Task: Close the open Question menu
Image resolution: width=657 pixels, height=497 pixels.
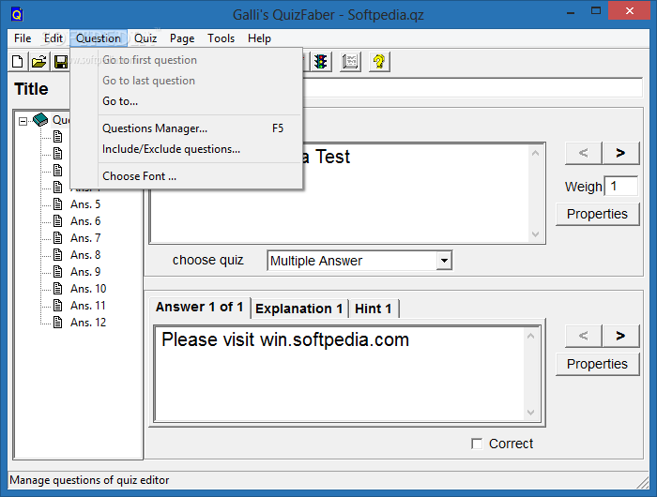Action: 99,38
